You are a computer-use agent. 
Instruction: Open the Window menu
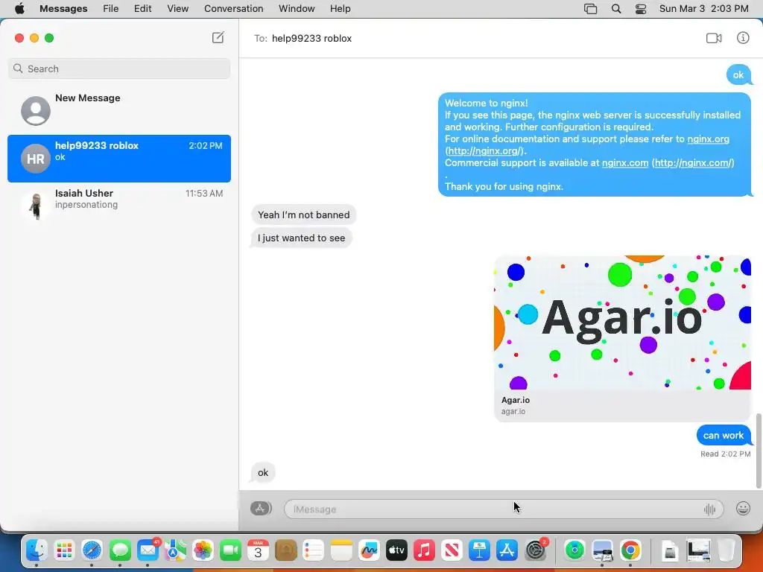click(x=297, y=9)
